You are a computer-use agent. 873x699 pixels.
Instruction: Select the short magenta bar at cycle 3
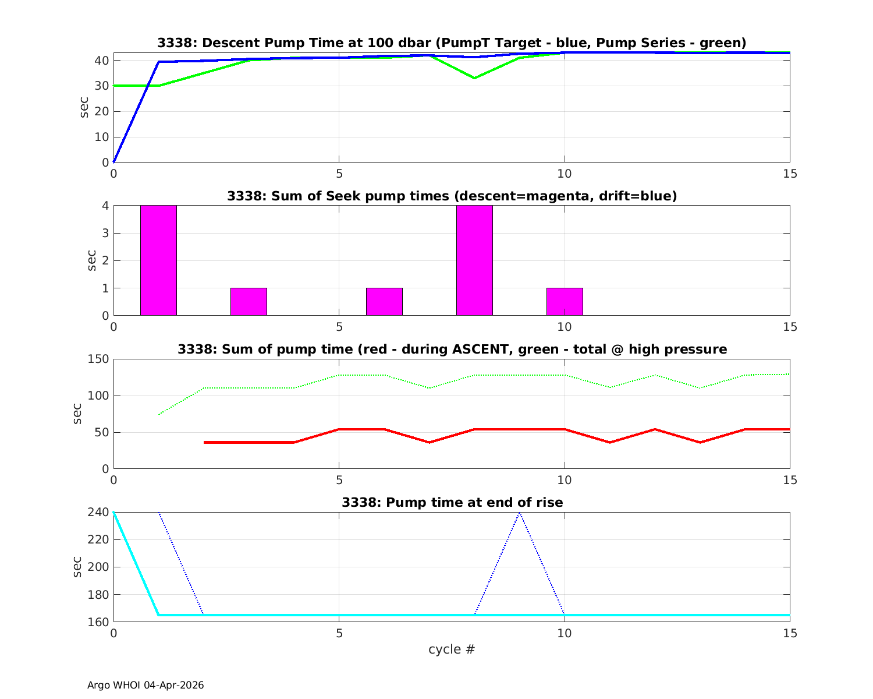pyautogui.click(x=249, y=302)
